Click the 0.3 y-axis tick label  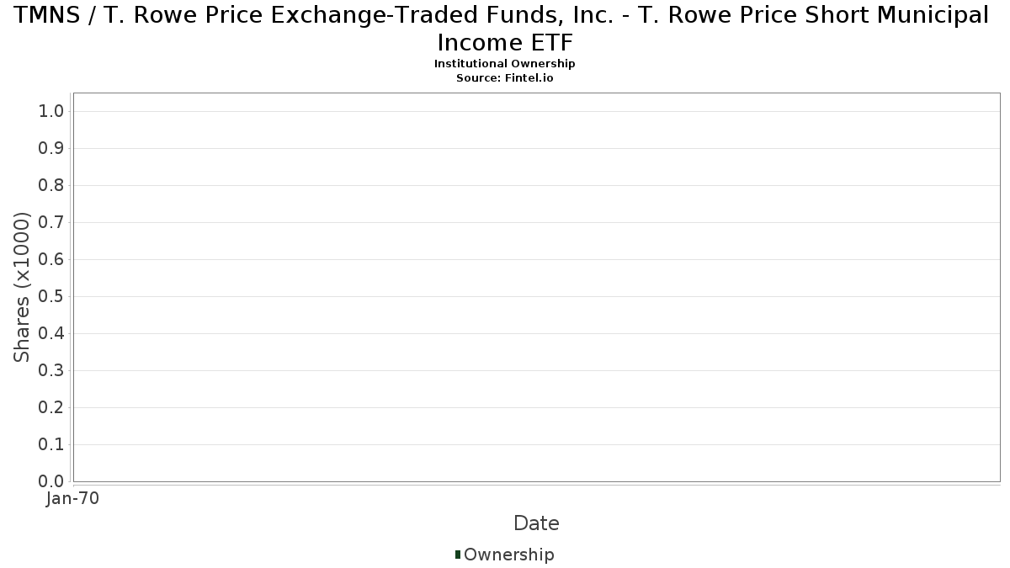click(x=51, y=371)
